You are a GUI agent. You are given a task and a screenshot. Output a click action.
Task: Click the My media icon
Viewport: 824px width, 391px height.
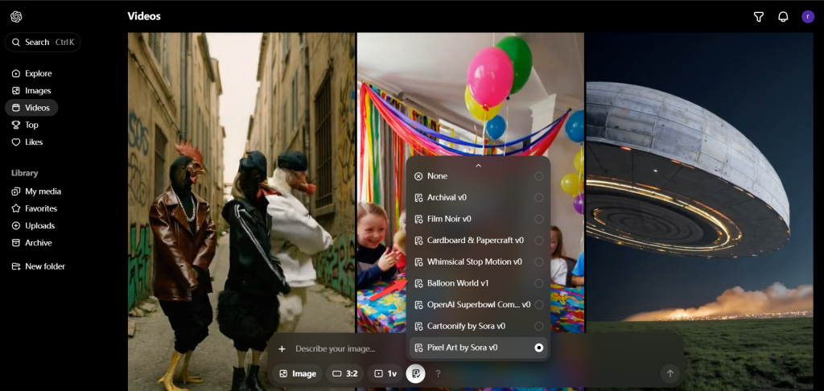click(16, 191)
